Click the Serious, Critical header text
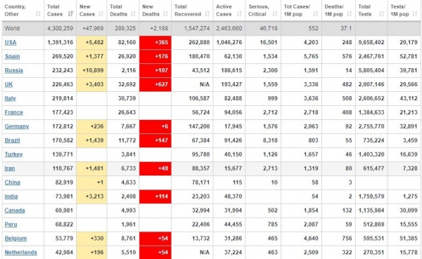Viewport: 422px width, 259px height. tap(258, 11)
